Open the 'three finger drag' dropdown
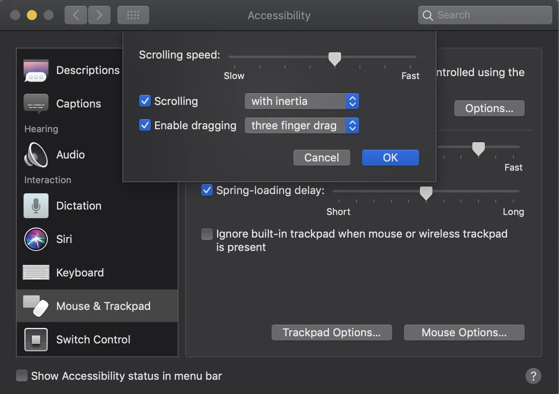559x394 pixels. coord(302,125)
